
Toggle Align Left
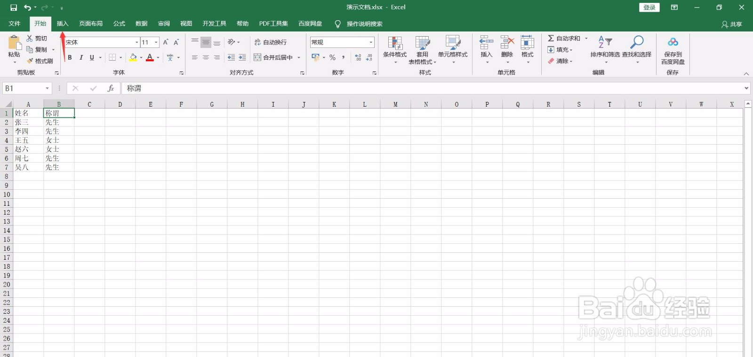195,57
